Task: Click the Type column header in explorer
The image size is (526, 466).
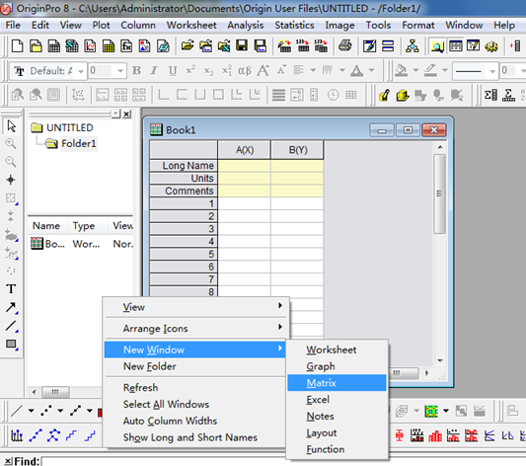Action: pyautogui.click(x=87, y=226)
